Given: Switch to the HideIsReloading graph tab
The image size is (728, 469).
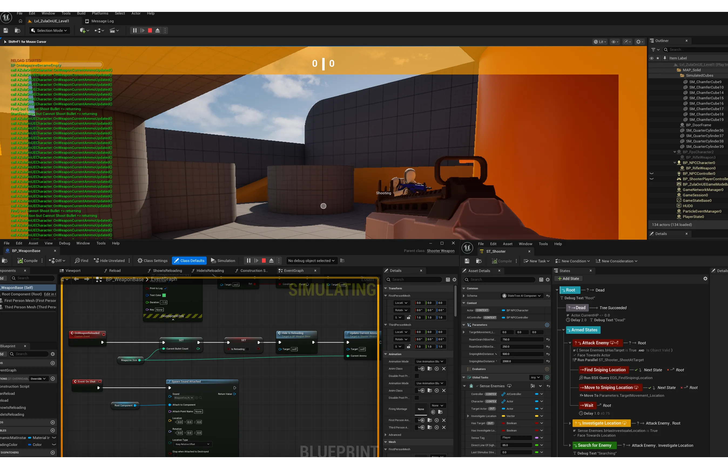Looking at the screenshot, I should (207, 271).
